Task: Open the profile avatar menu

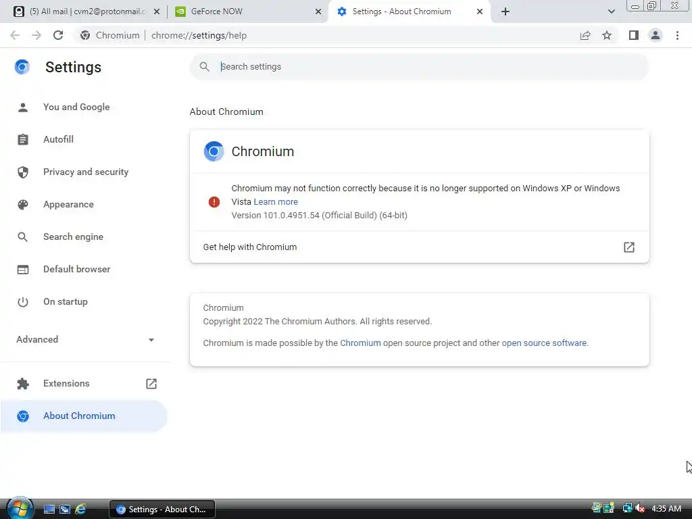Action: tap(656, 35)
